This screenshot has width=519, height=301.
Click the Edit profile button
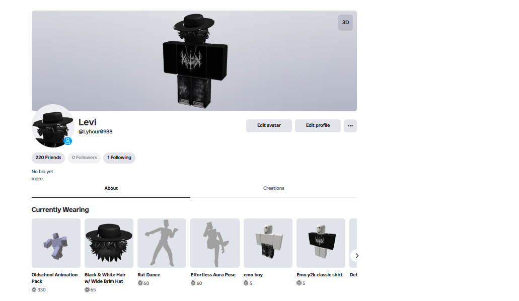tap(318, 126)
